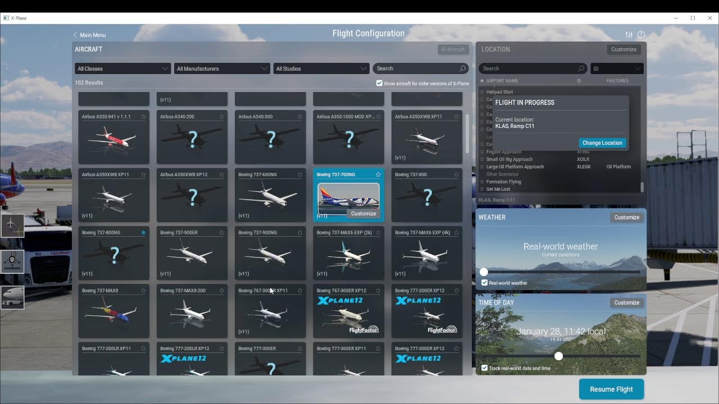
Task: Select the Get Me Lost scenario
Action: [559, 189]
